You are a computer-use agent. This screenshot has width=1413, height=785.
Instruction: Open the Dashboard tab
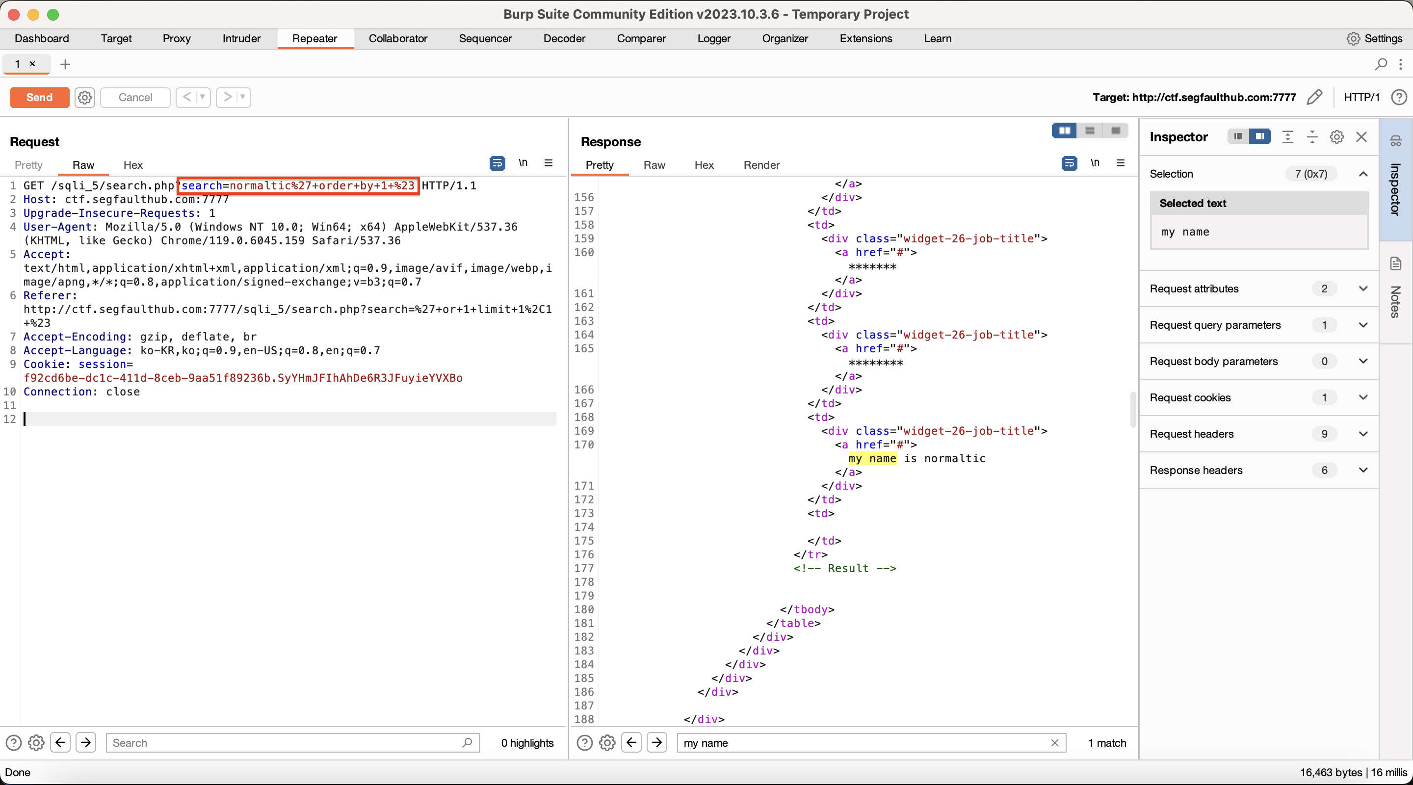[42, 38]
